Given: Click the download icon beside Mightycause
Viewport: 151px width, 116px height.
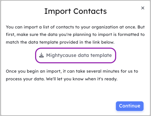Looking at the screenshot, I should tap(41, 55).
